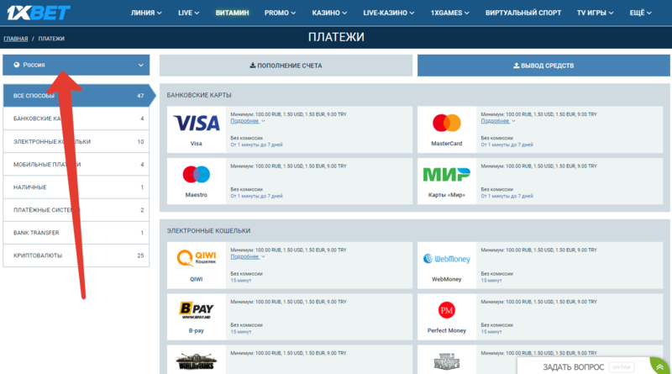Select ЭЛЕКТРОННЫЕ КОШЕЛЬКИ category in sidebar
The image size is (672, 374).
(x=76, y=141)
